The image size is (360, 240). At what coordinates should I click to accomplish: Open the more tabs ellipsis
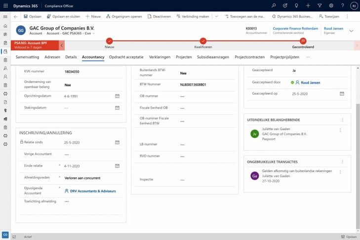308,57
